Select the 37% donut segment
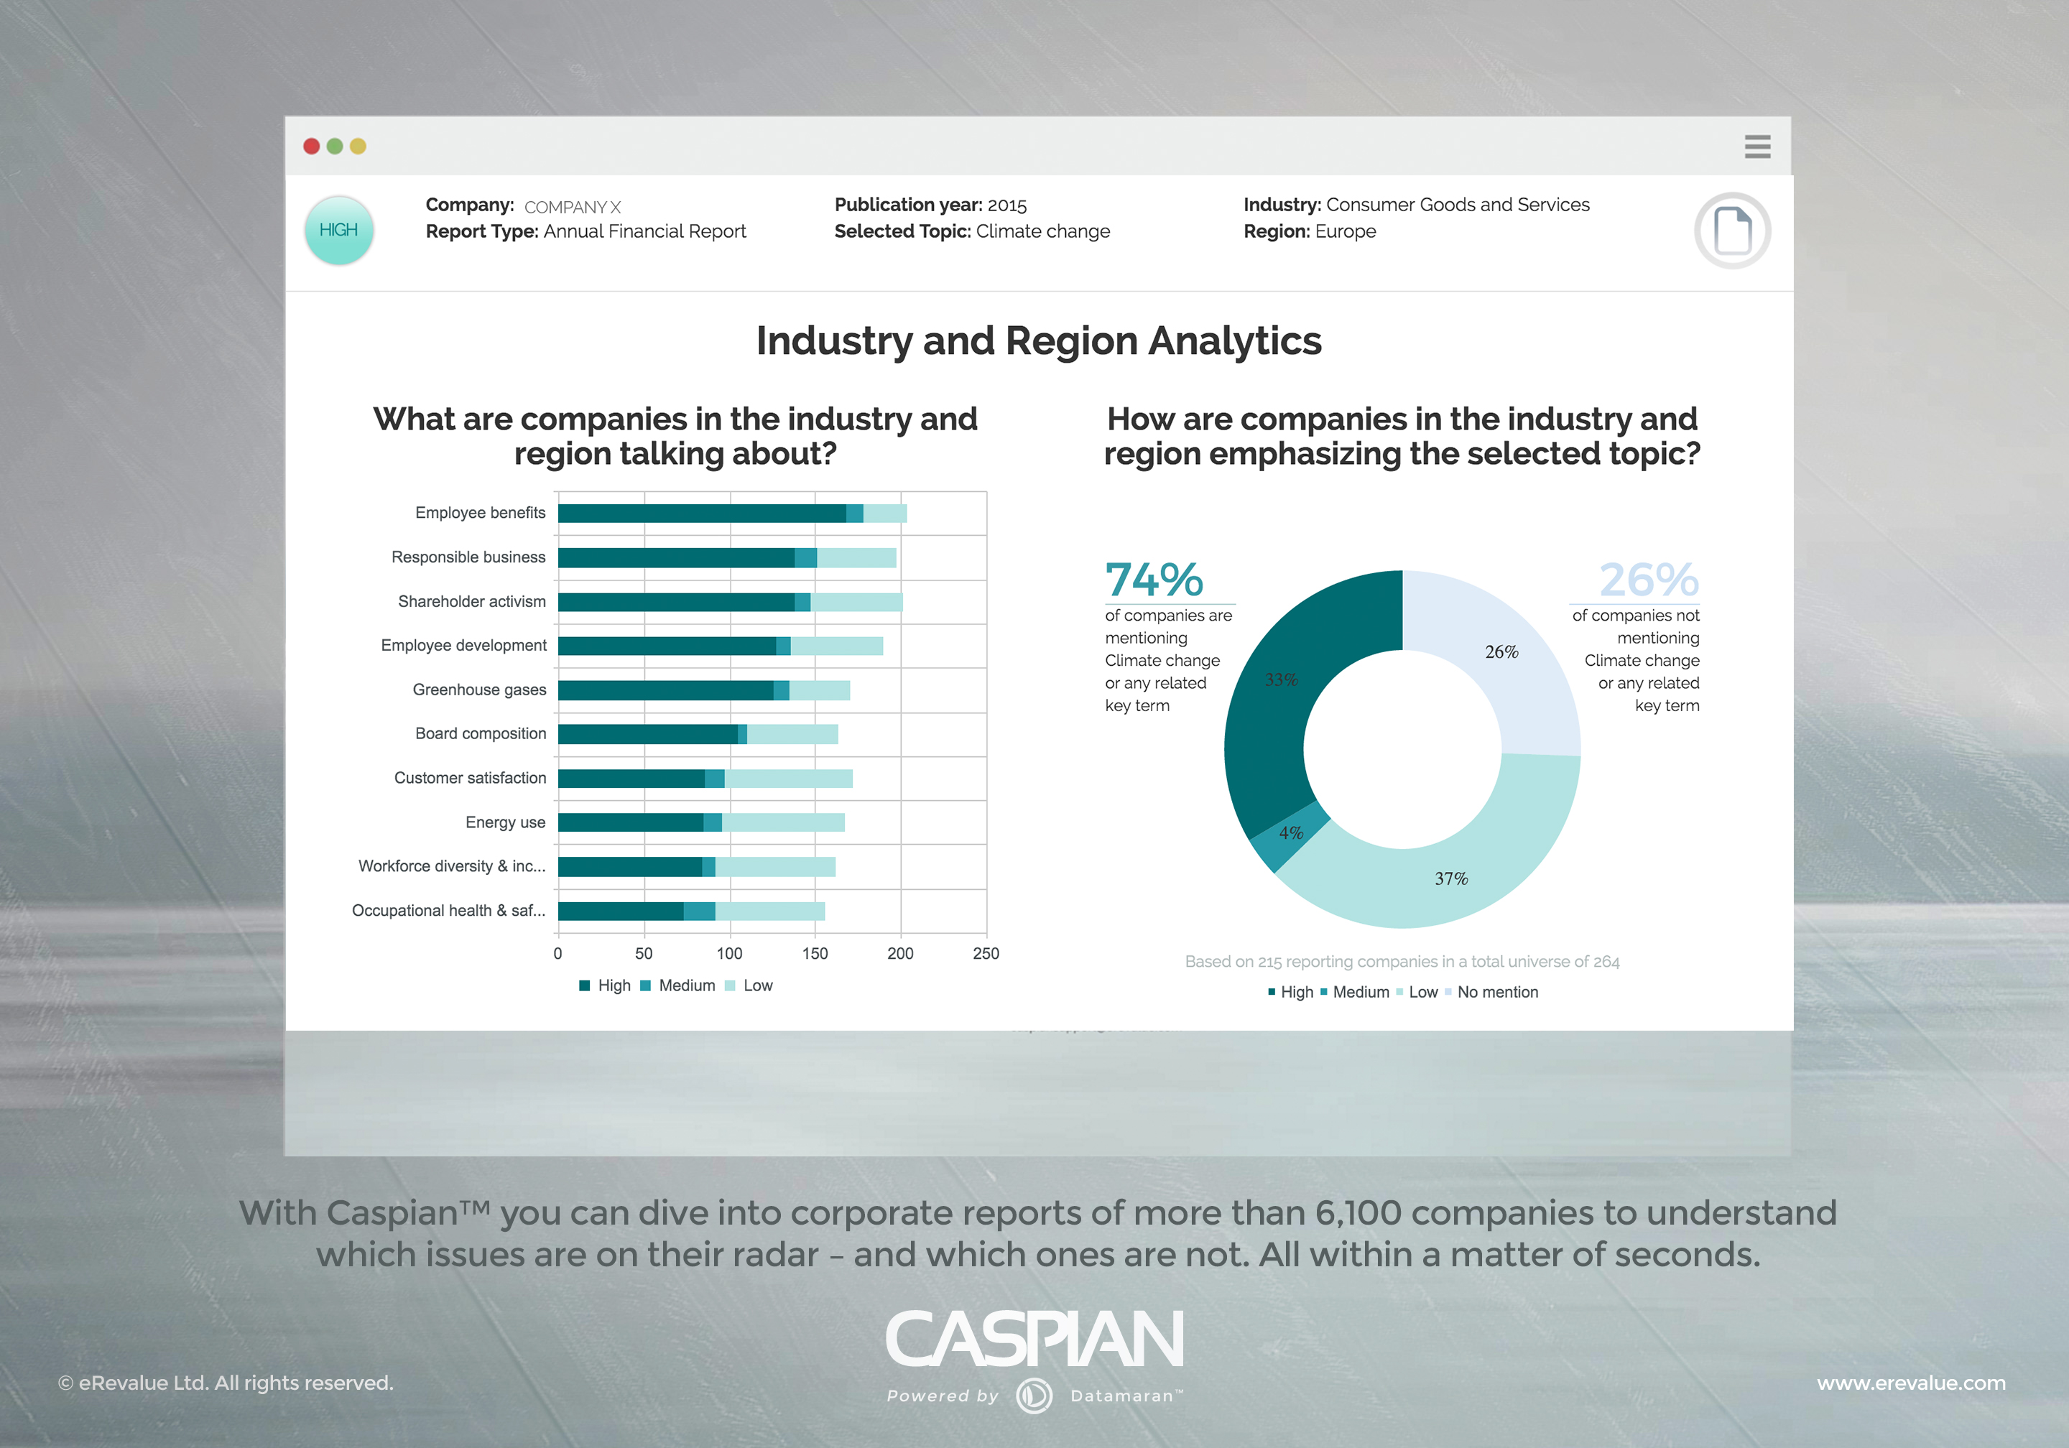 pyautogui.click(x=1451, y=877)
